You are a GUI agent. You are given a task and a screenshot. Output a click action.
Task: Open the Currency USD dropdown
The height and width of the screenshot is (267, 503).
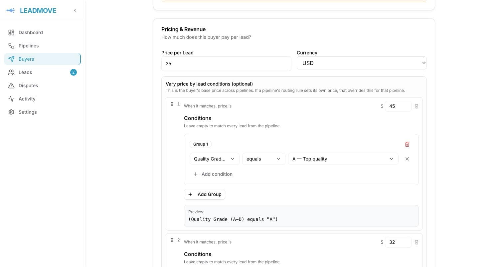pyautogui.click(x=362, y=63)
